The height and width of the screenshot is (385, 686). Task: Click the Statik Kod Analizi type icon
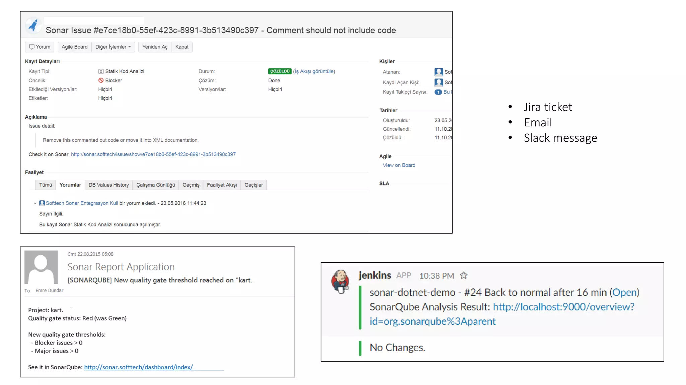[x=101, y=72]
